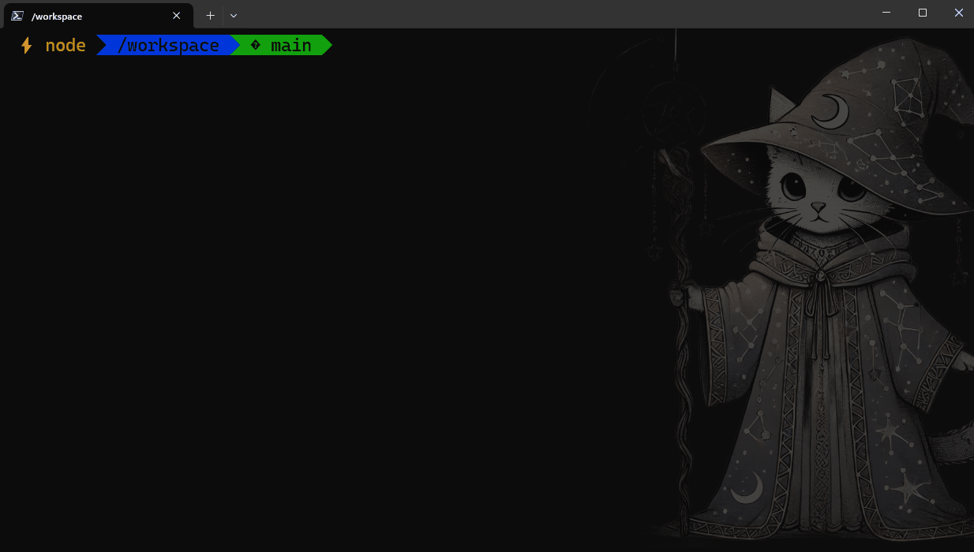Screen dimensions: 974x552
Task: Click the 'node' prompt text
Action: [66, 46]
